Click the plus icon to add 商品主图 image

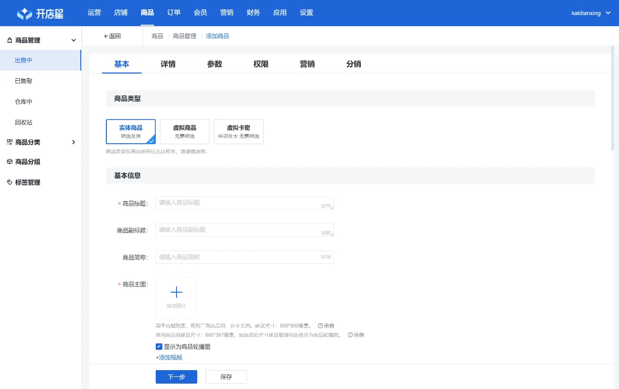pyautogui.click(x=176, y=292)
